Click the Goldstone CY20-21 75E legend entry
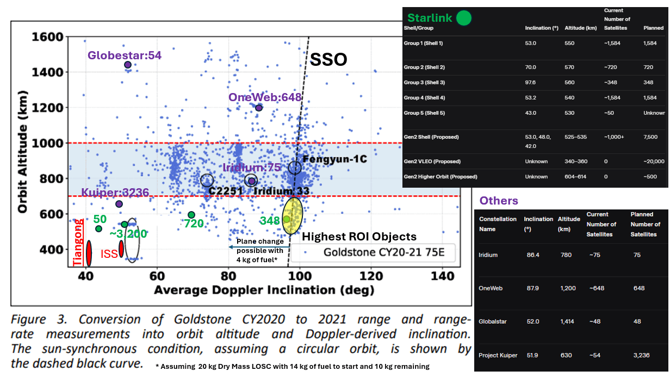 point(373,252)
